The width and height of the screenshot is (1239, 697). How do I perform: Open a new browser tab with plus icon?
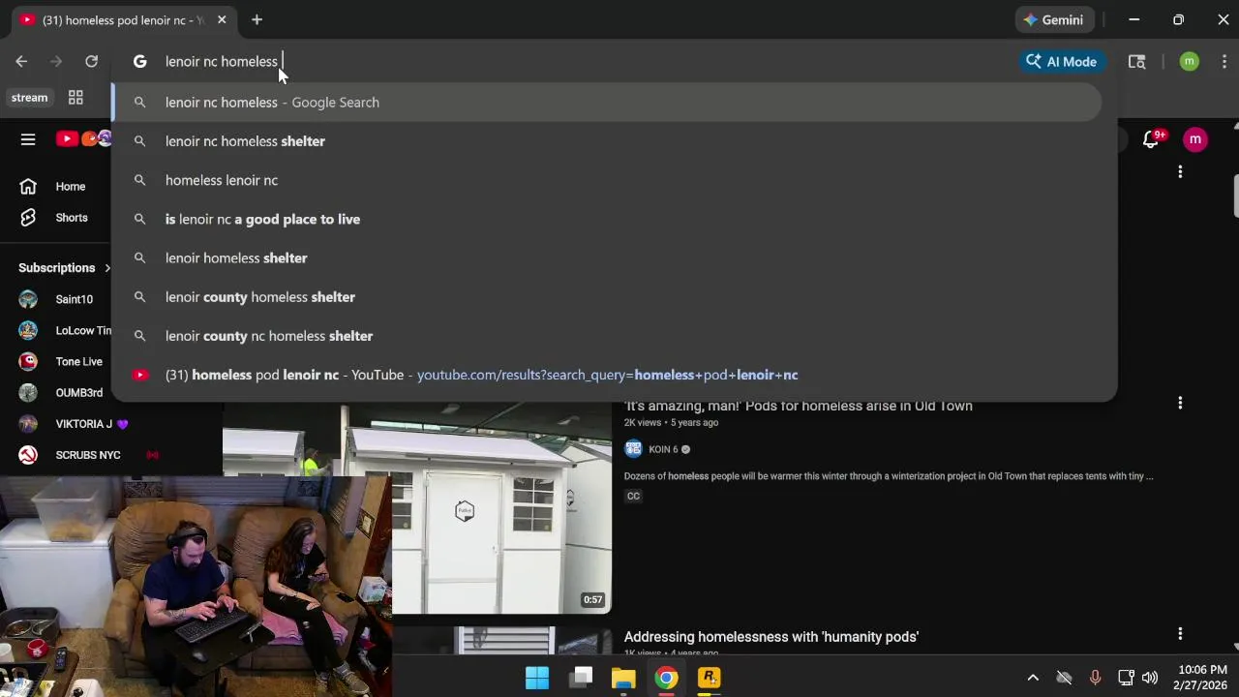coord(257,19)
